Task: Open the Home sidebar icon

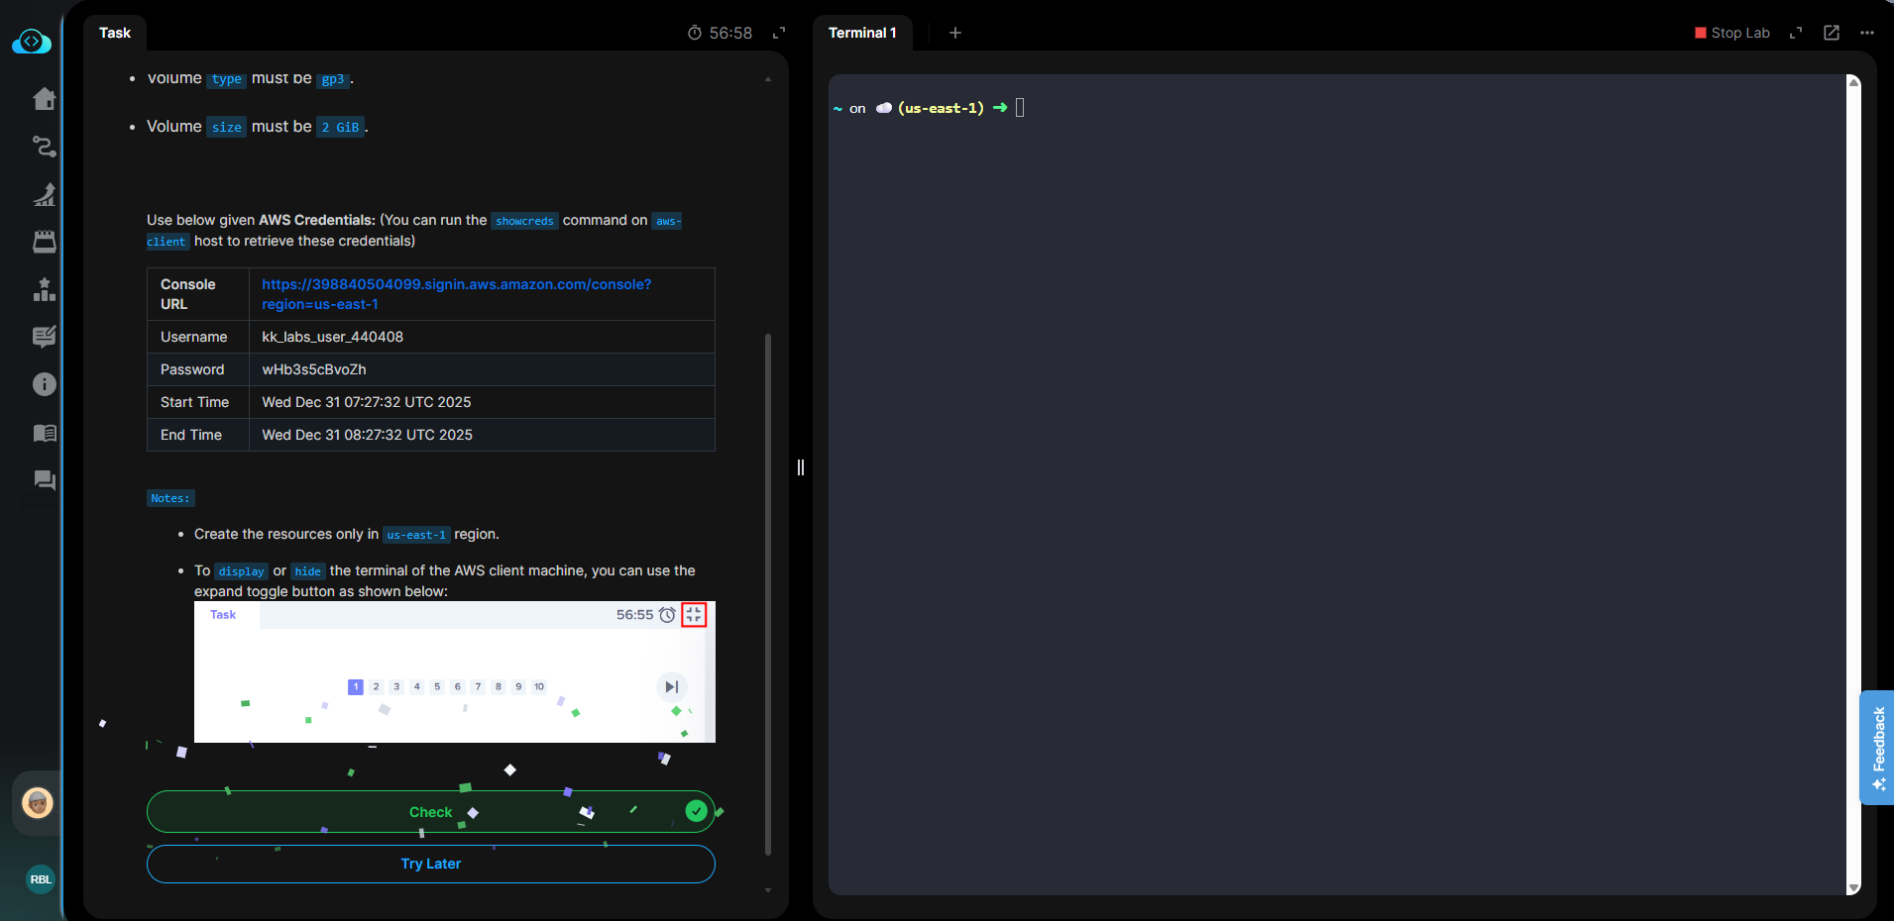Action: [45, 99]
